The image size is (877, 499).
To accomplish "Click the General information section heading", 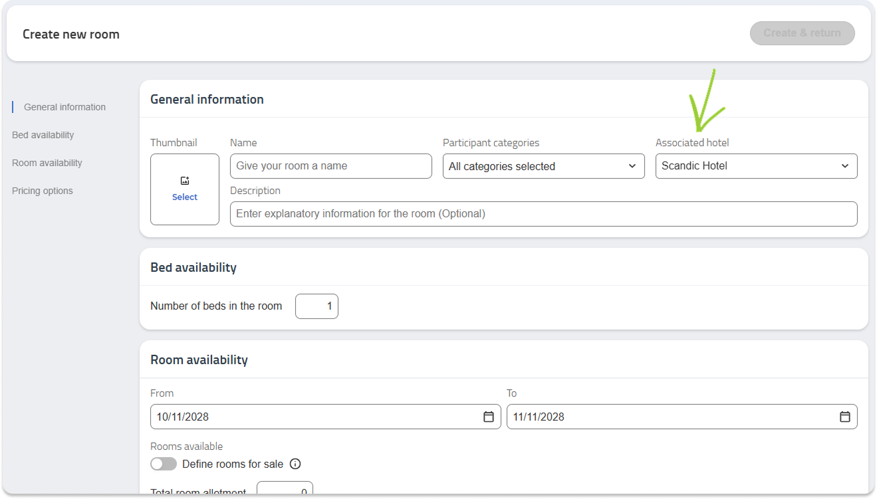I will [x=207, y=99].
